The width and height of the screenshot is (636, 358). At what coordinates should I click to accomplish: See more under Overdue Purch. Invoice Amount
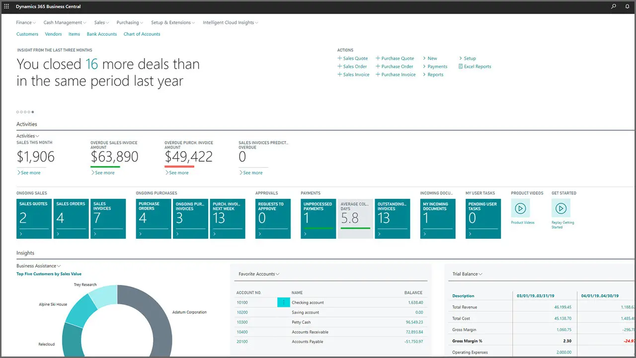(x=177, y=173)
